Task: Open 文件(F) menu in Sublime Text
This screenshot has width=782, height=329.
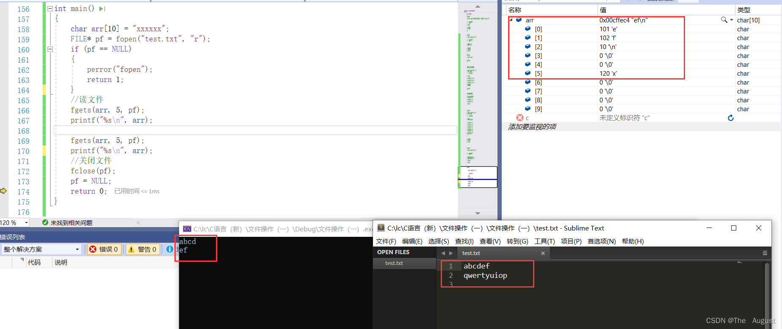Action: click(386, 241)
